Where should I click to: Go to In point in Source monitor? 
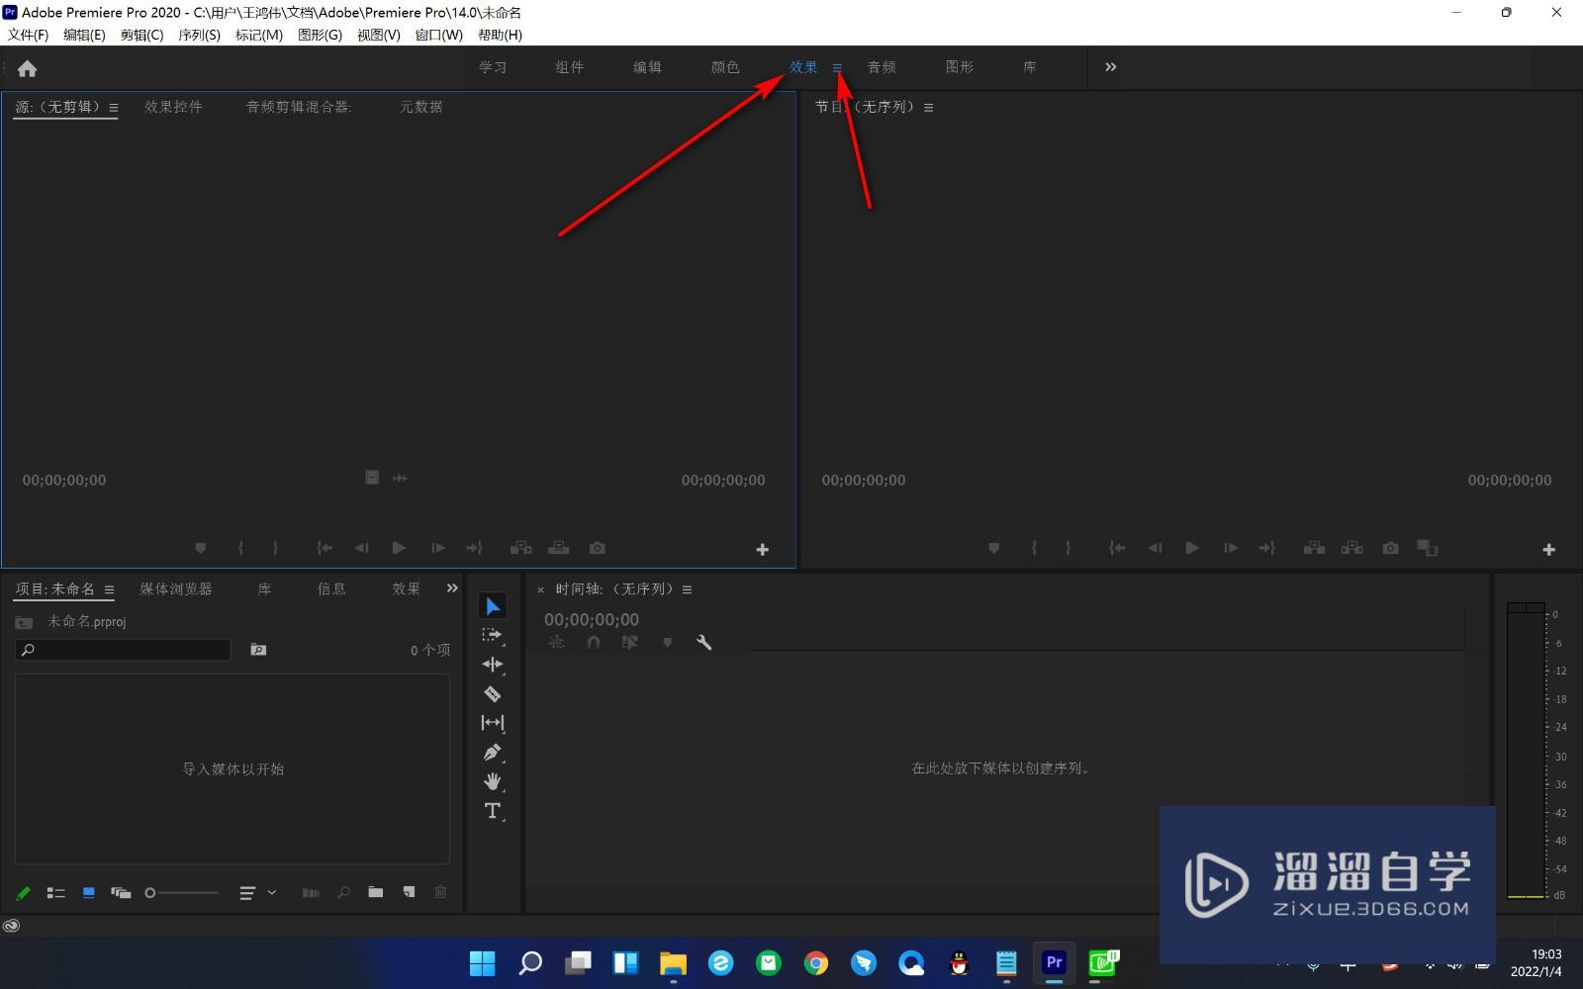click(324, 548)
